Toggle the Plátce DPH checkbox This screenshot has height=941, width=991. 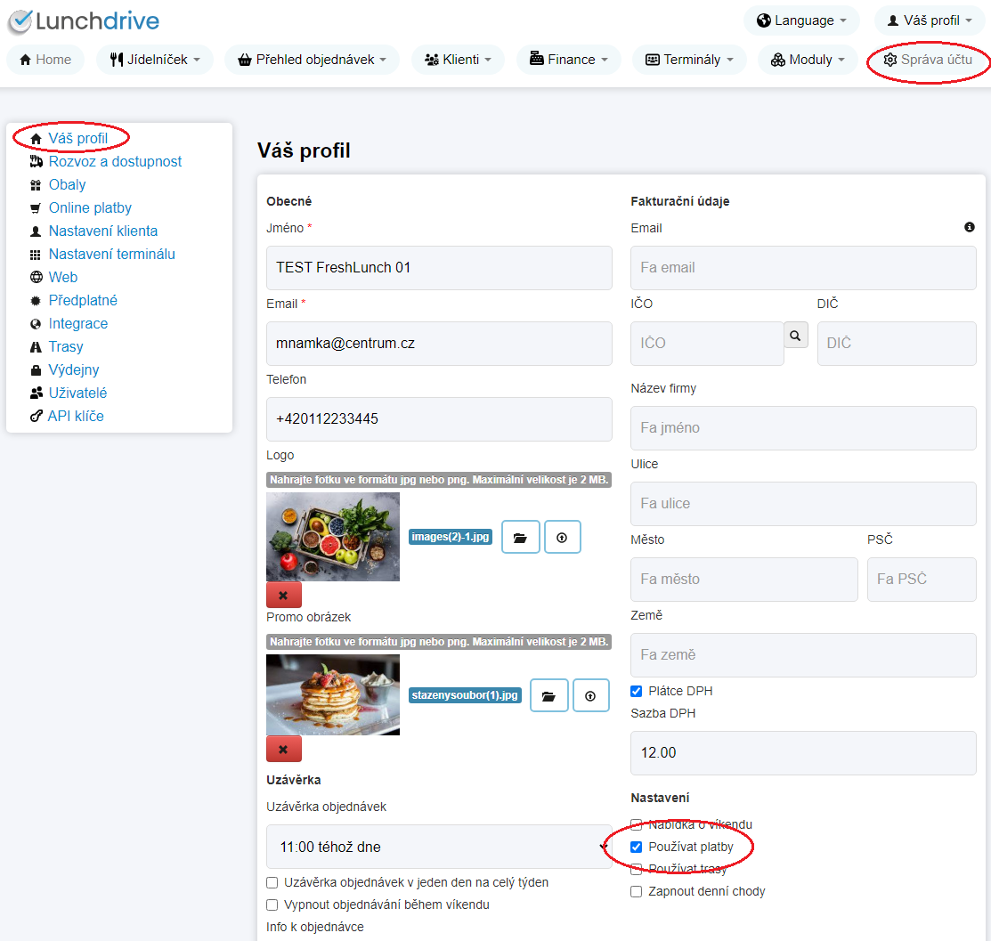637,692
